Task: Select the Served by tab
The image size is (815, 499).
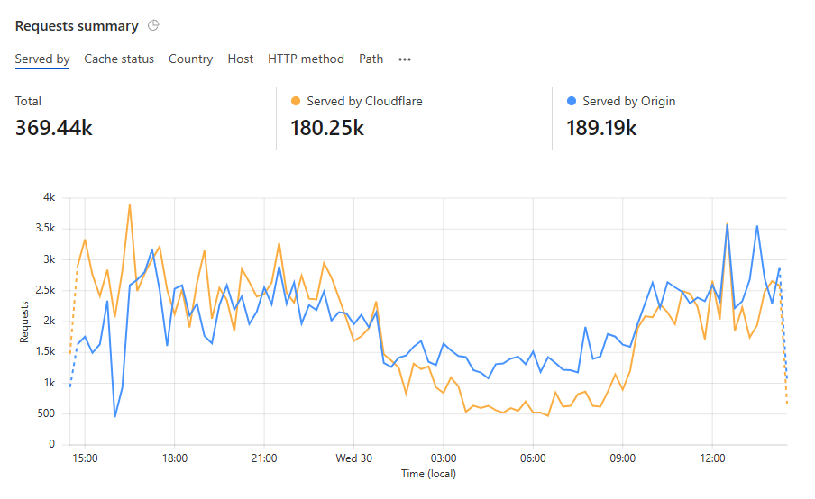Action: 42,59
